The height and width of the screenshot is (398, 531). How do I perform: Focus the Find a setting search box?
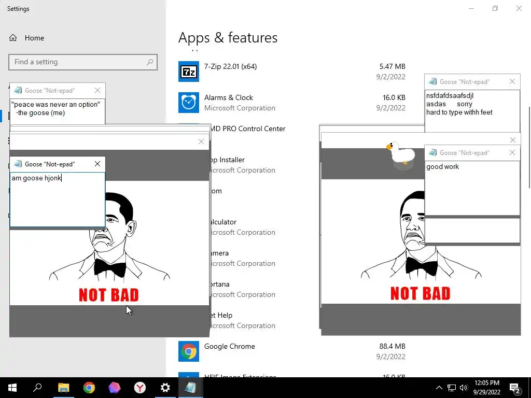[83, 62]
